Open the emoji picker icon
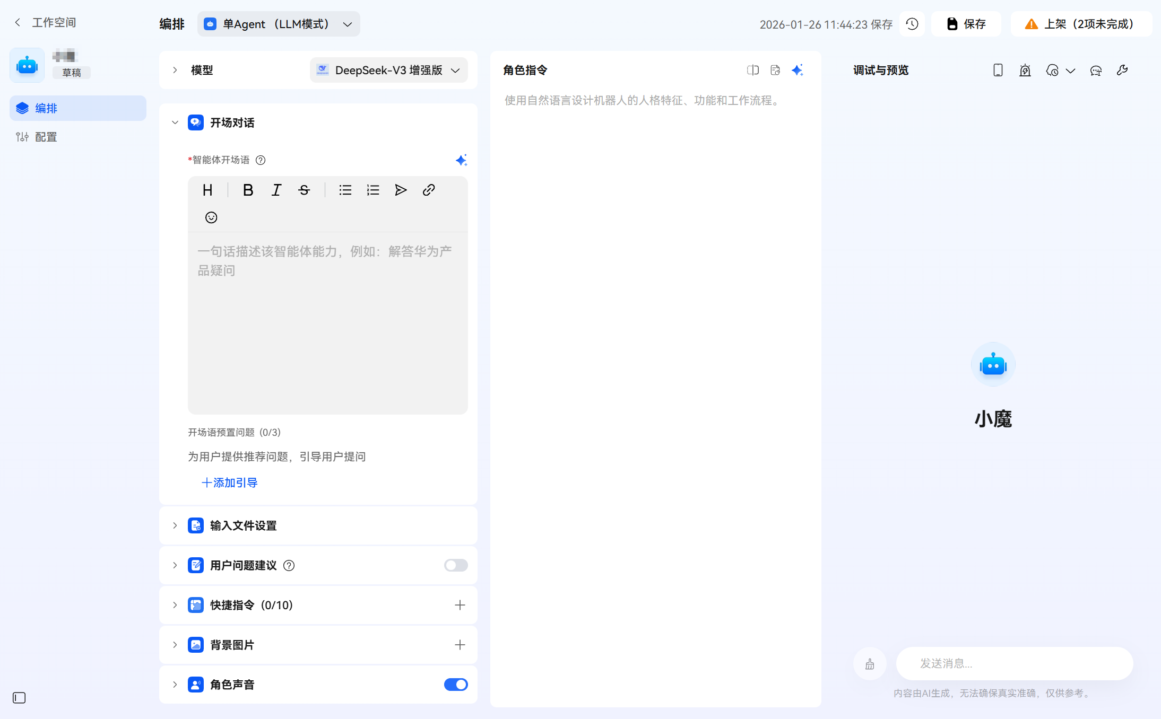1161x719 pixels. click(x=211, y=217)
